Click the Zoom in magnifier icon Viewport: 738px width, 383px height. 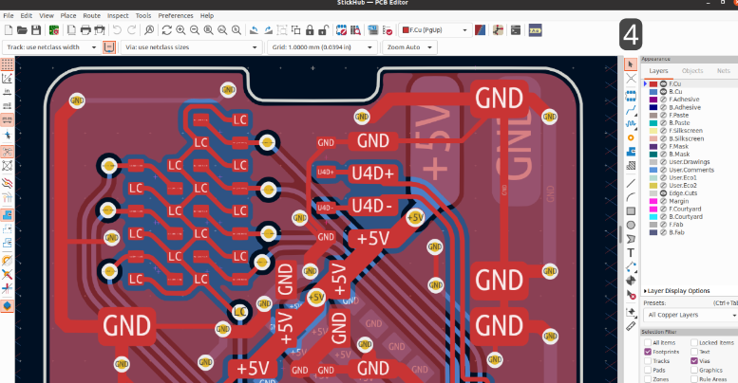click(180, 30)
